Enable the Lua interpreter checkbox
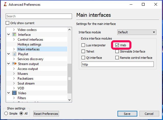Screen dimensions: 163x120 (x=83, y=45)
